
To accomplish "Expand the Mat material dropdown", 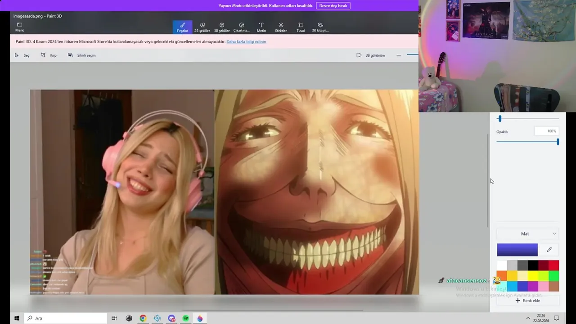I will 528,234.
